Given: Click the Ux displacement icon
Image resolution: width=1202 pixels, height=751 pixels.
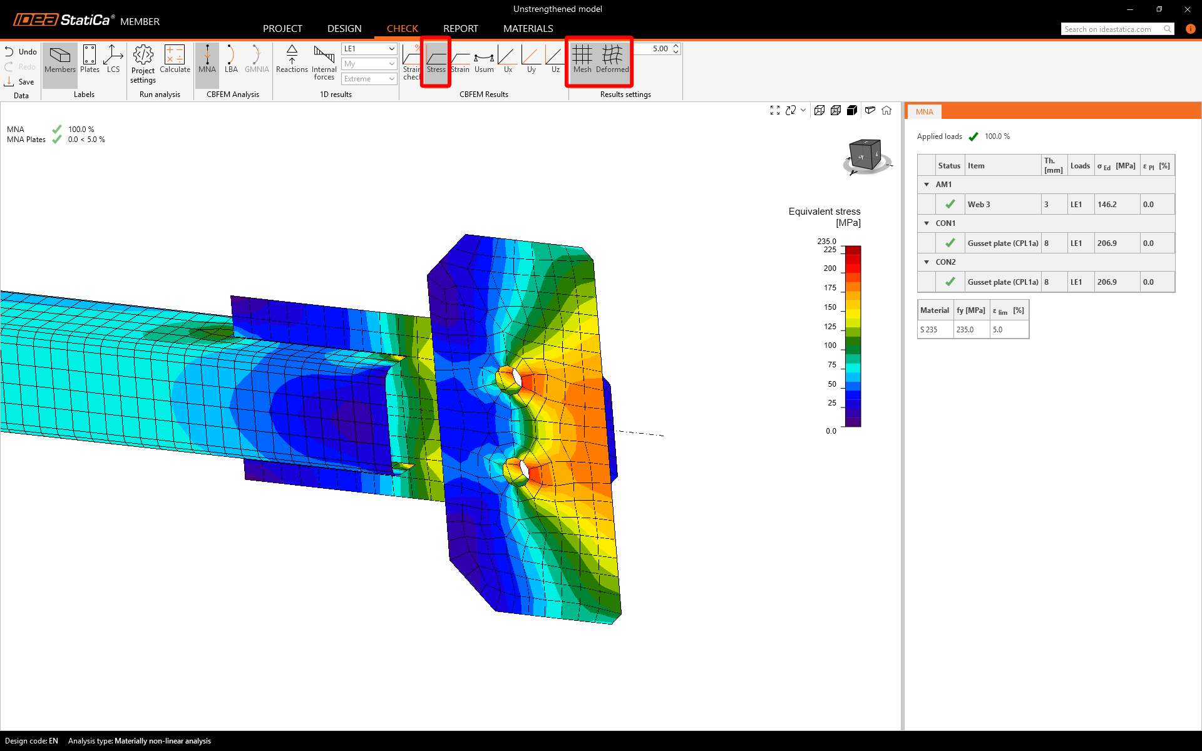Looking at the screenshot, I should (x=508, y=61).
